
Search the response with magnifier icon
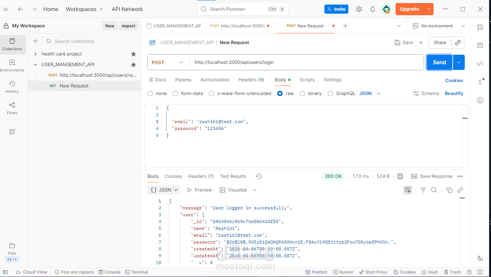click(434, 190)
